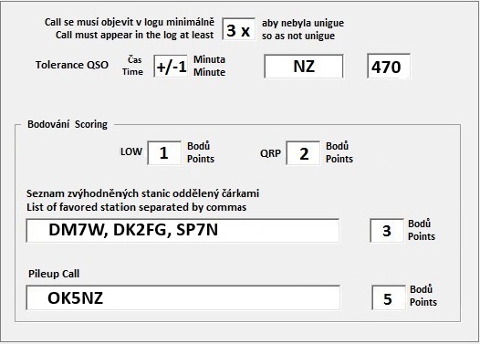This screenshot has width=480, height=344.
Task: Click the 'aby nebyla unigue' text
Action: coord(303,23)
